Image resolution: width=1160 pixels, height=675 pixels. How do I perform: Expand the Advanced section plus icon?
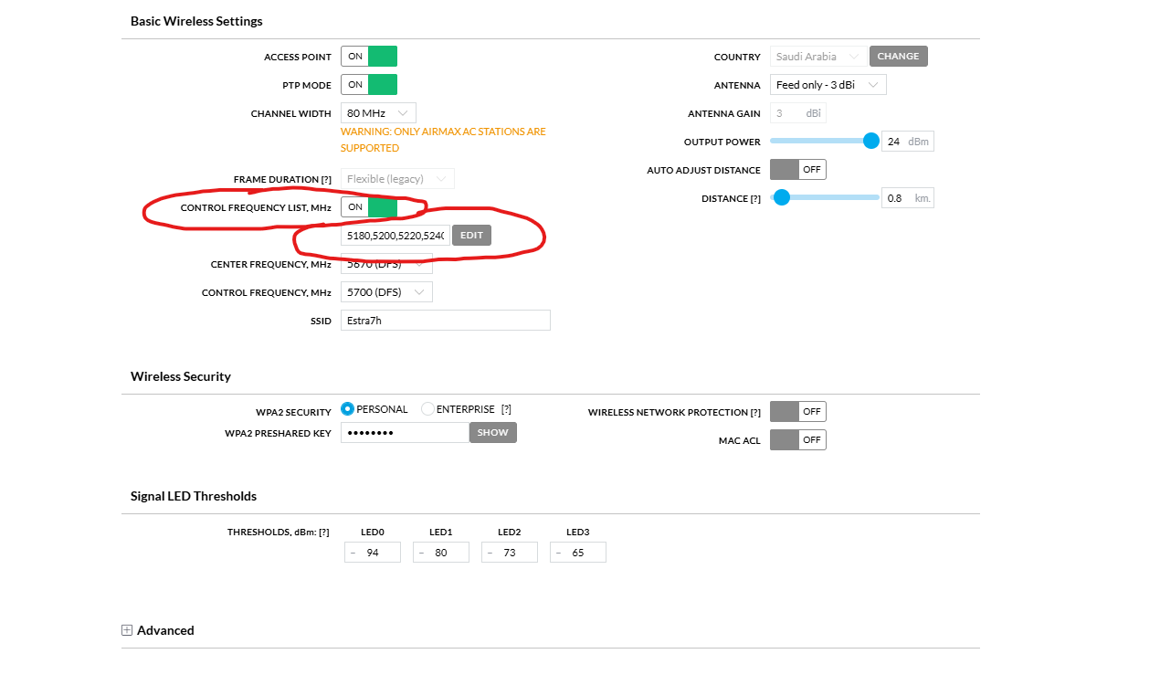coord(127,630)
